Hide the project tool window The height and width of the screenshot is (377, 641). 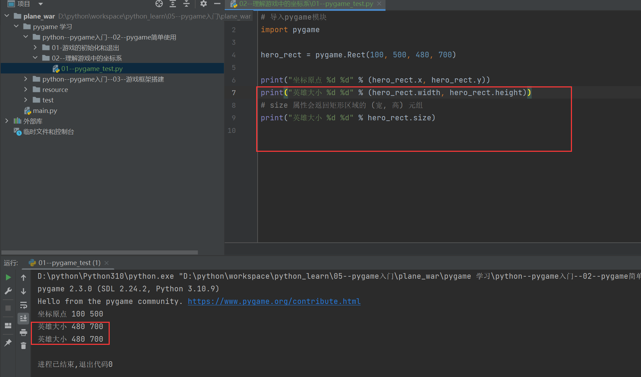(217, 4)
